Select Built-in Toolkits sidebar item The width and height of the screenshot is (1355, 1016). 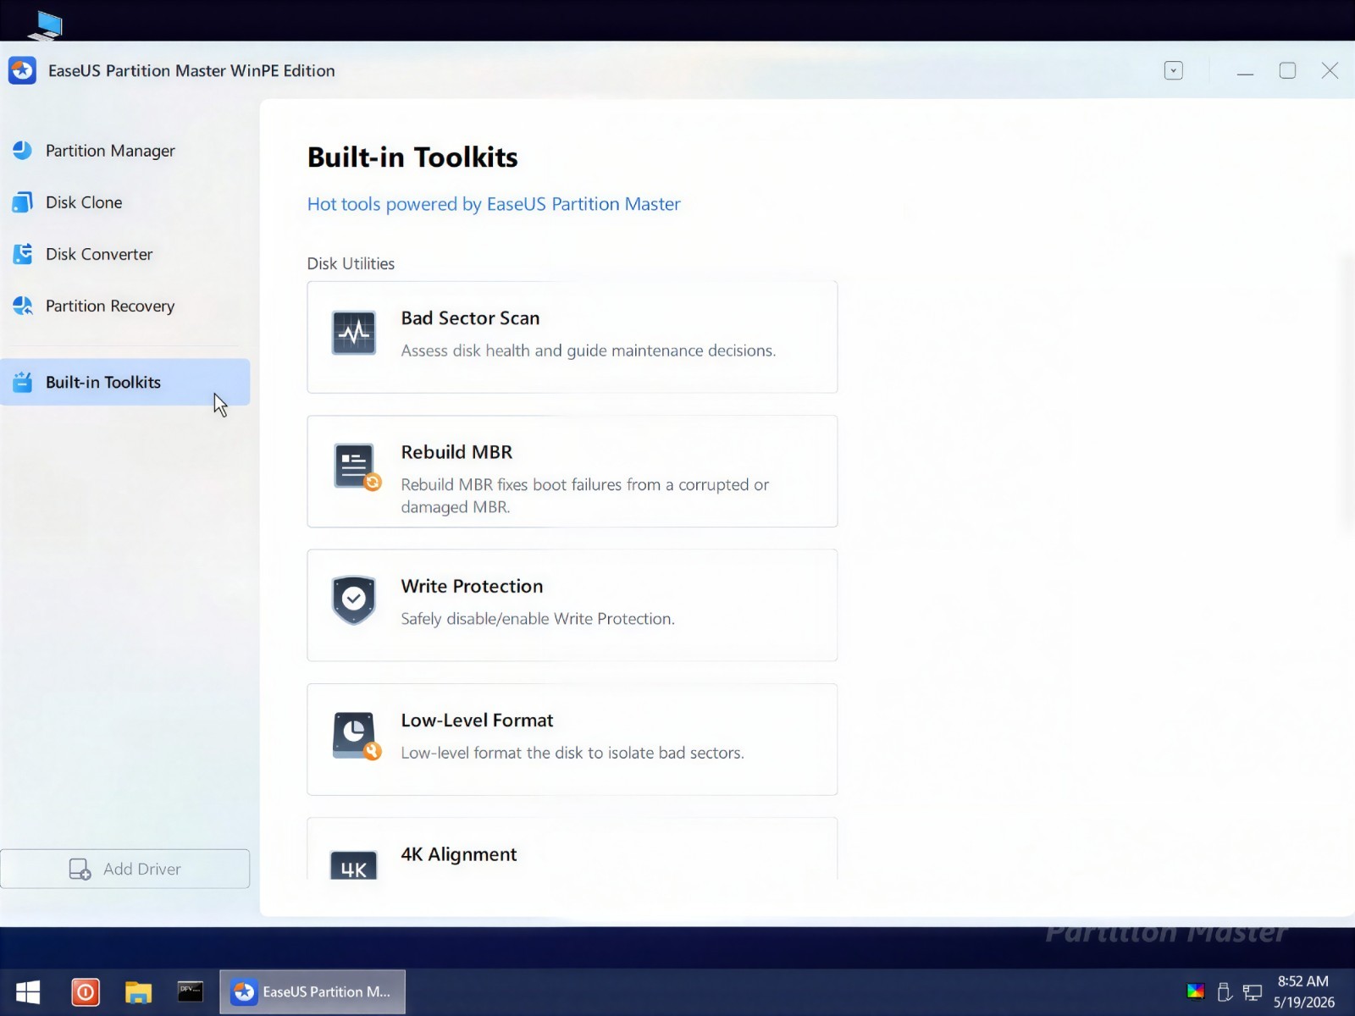(125, 382)
